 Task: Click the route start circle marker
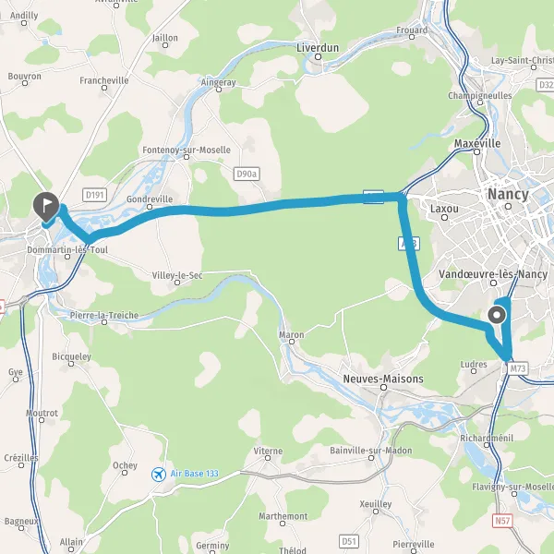pos(497,315)
